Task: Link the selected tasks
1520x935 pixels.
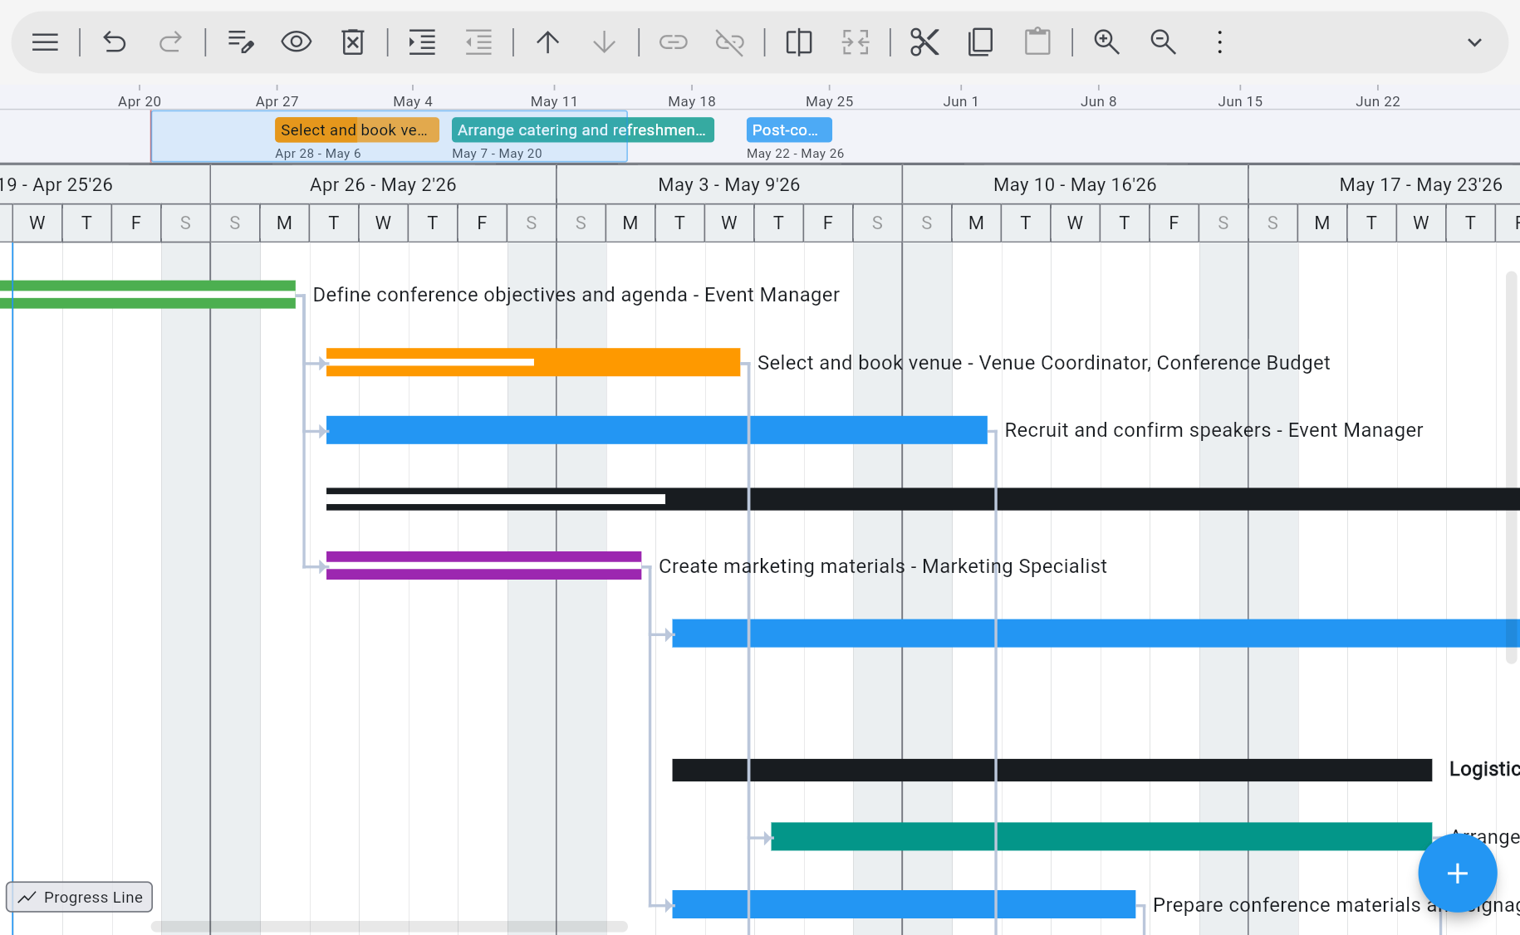Action: click(674, 42)
